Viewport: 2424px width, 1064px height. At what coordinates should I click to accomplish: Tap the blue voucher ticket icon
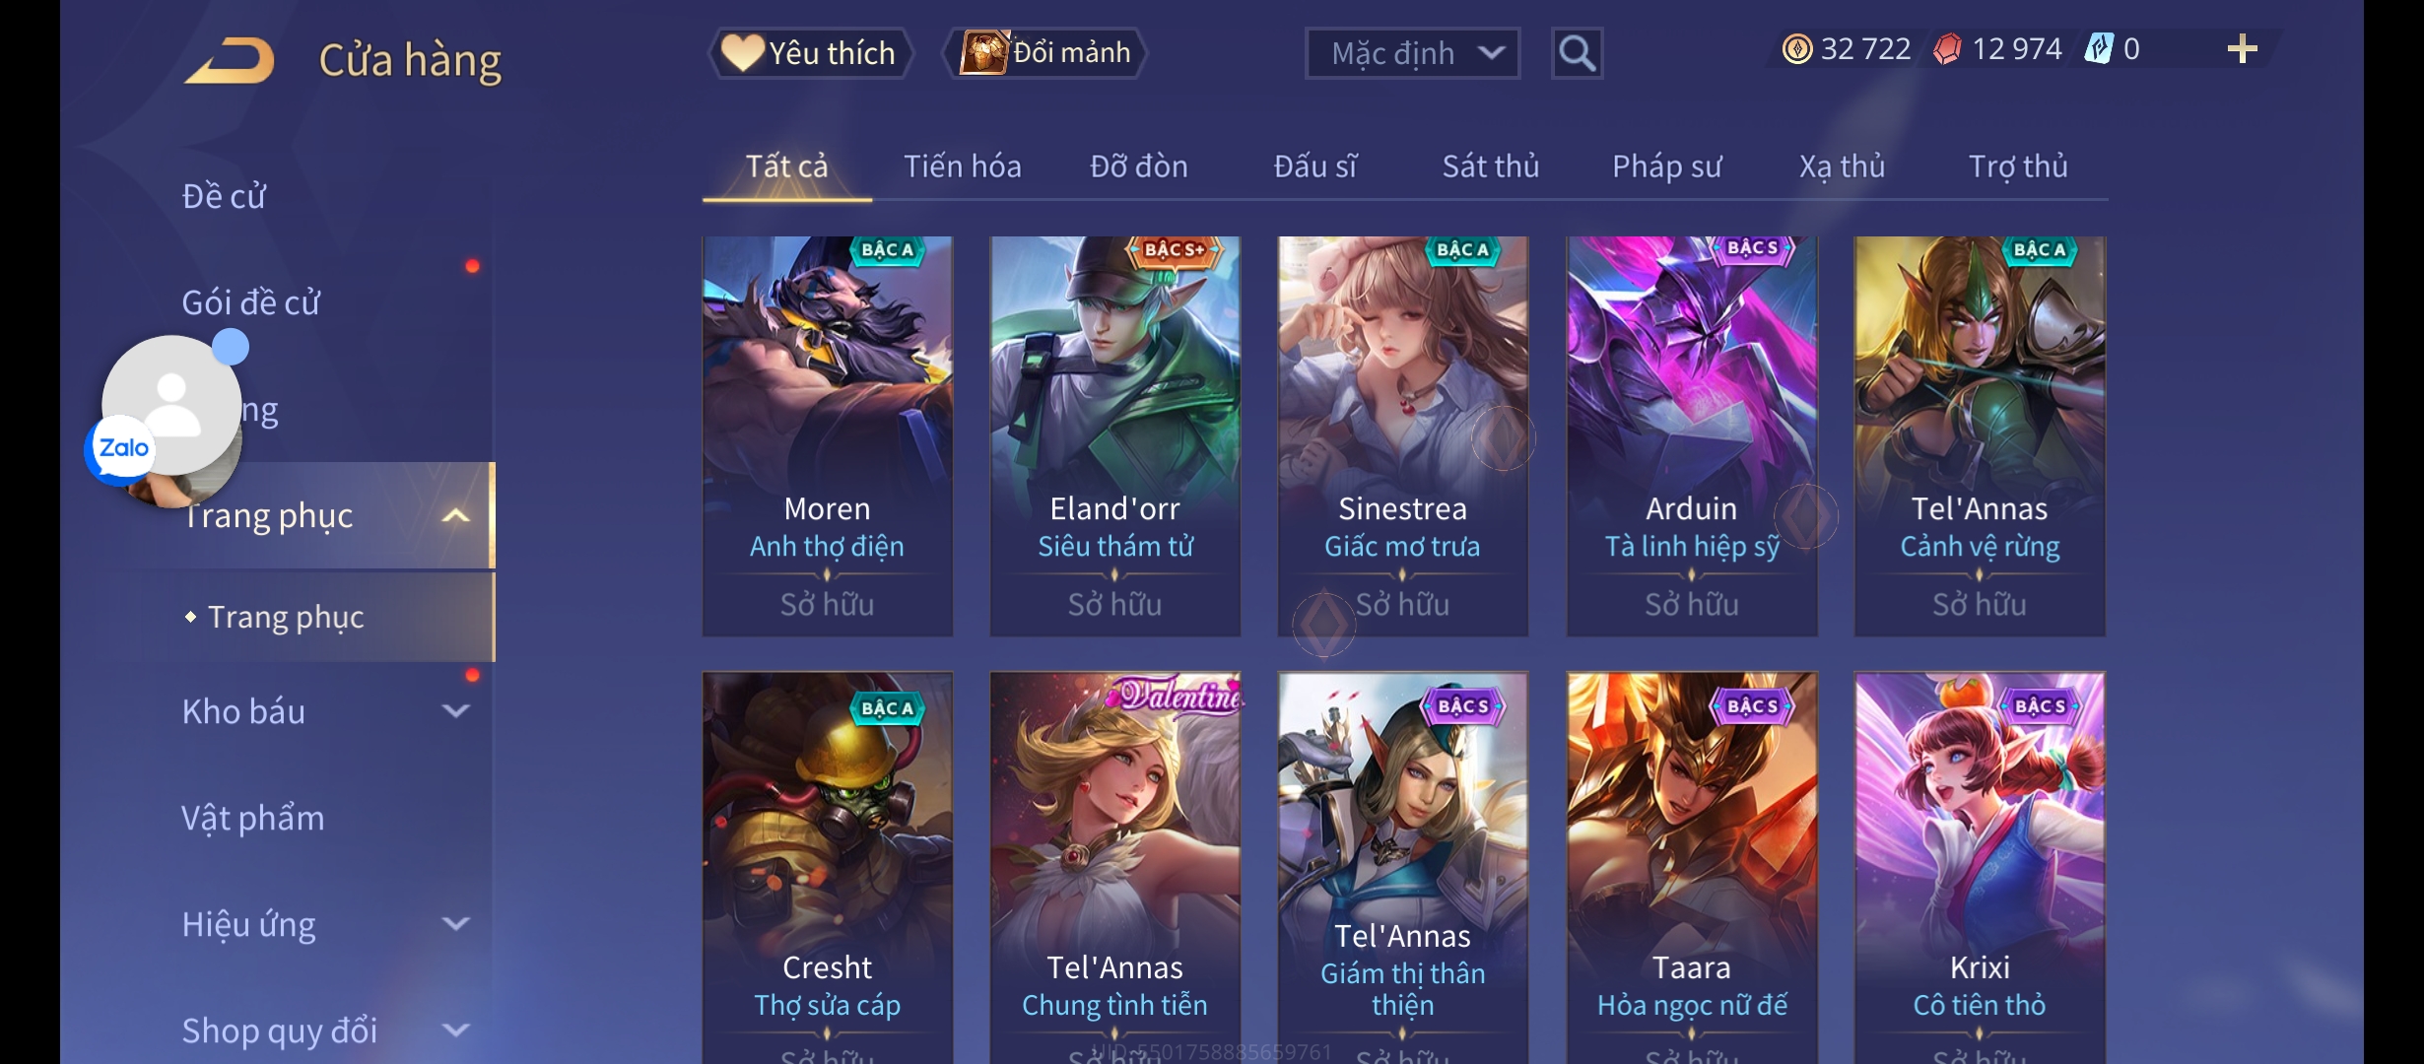[2098, 49]
